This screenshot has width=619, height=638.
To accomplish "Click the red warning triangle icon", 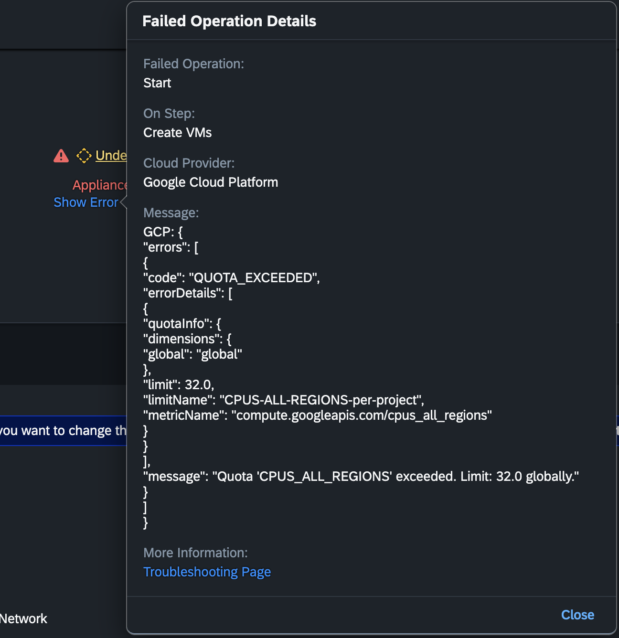I will click(61, 155).
